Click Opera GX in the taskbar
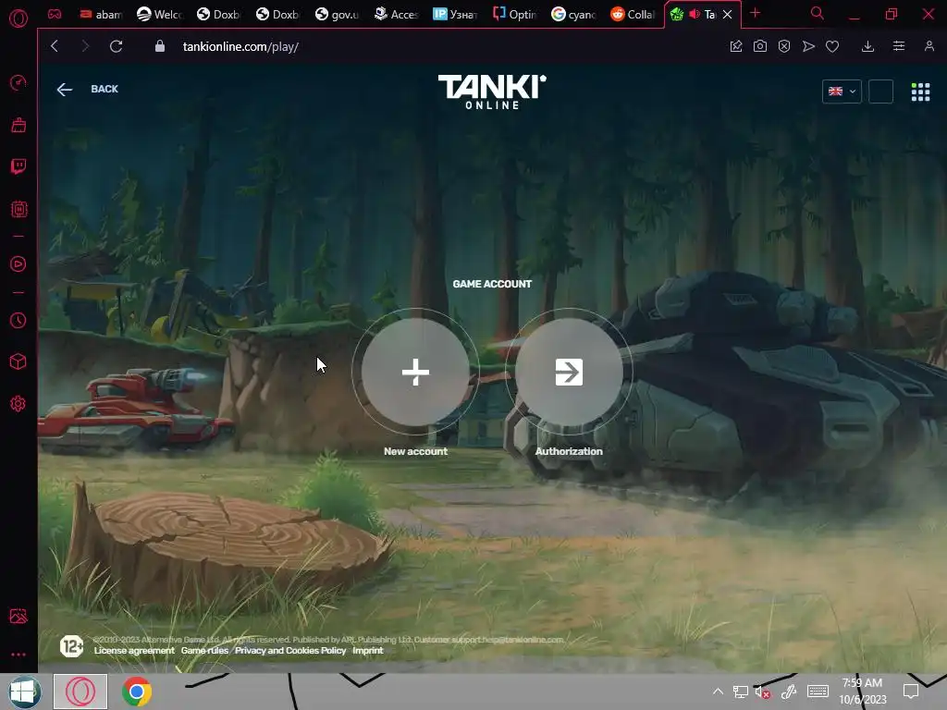The width and height of the screenshot is (947, 710). click(80, 692)
